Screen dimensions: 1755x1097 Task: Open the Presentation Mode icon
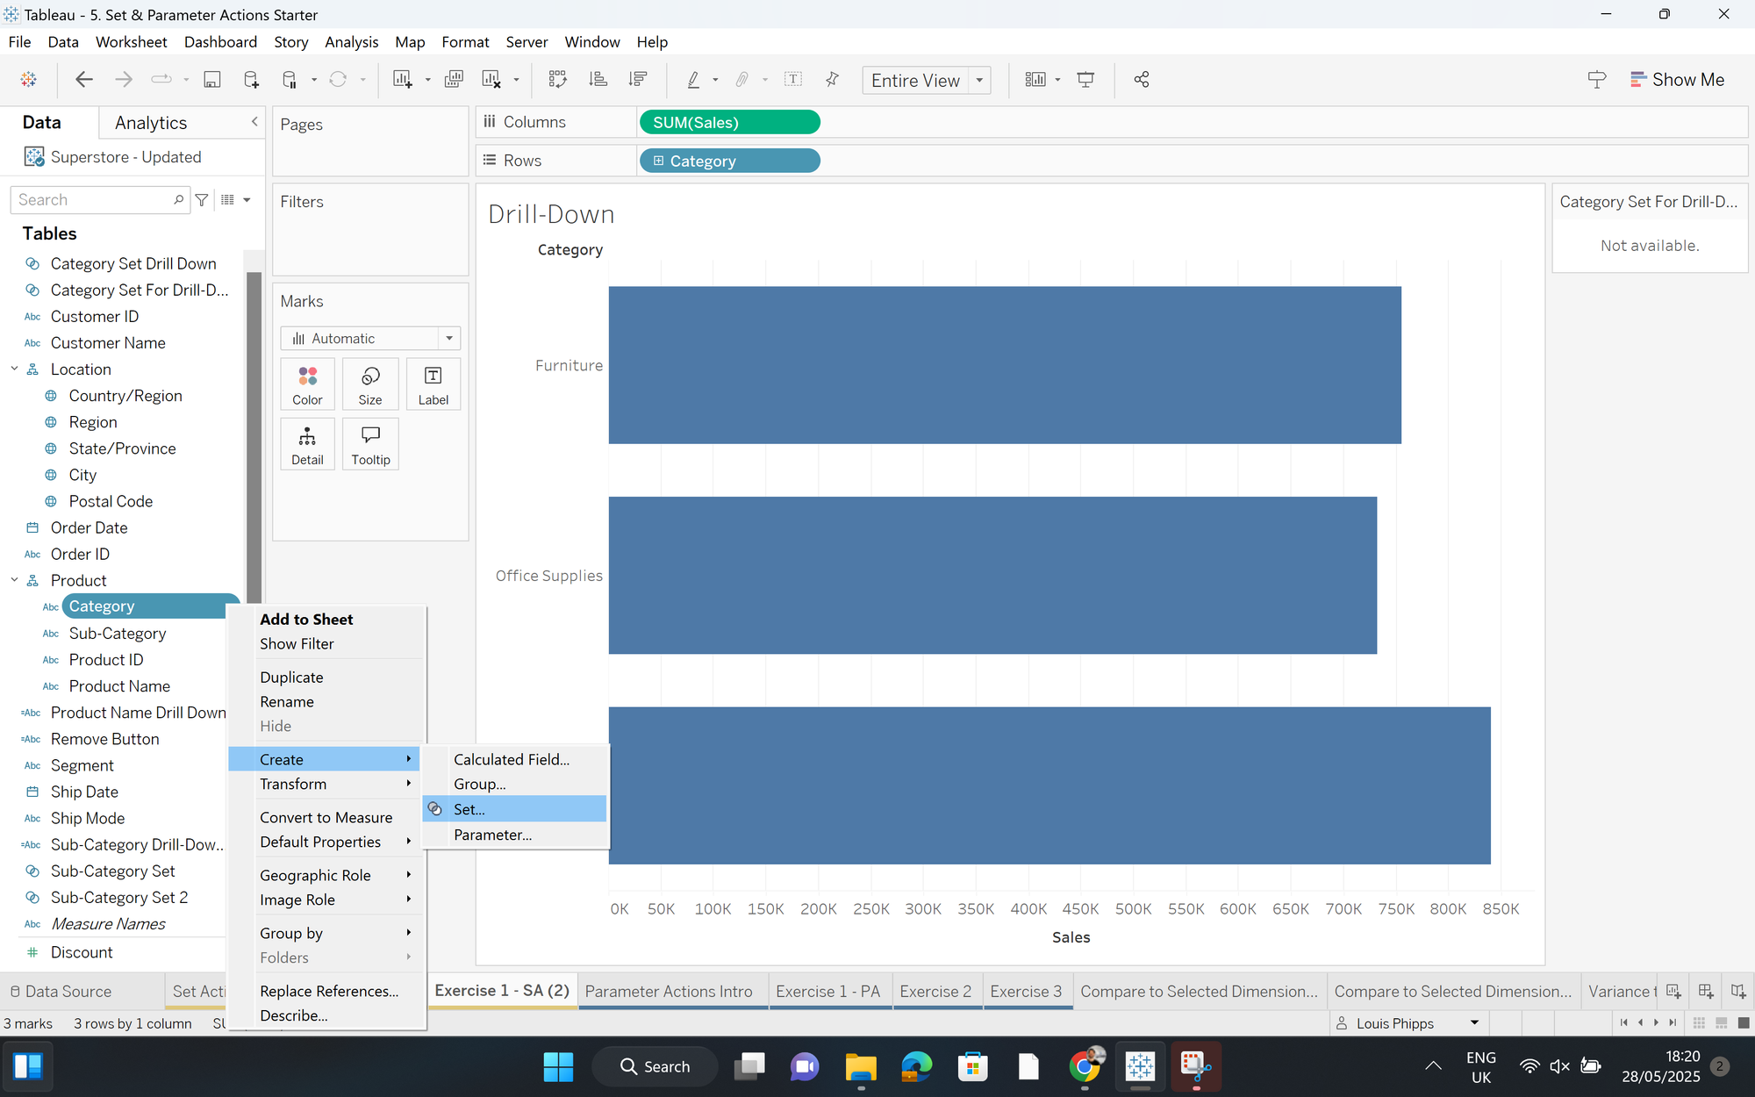point(1085,80)
